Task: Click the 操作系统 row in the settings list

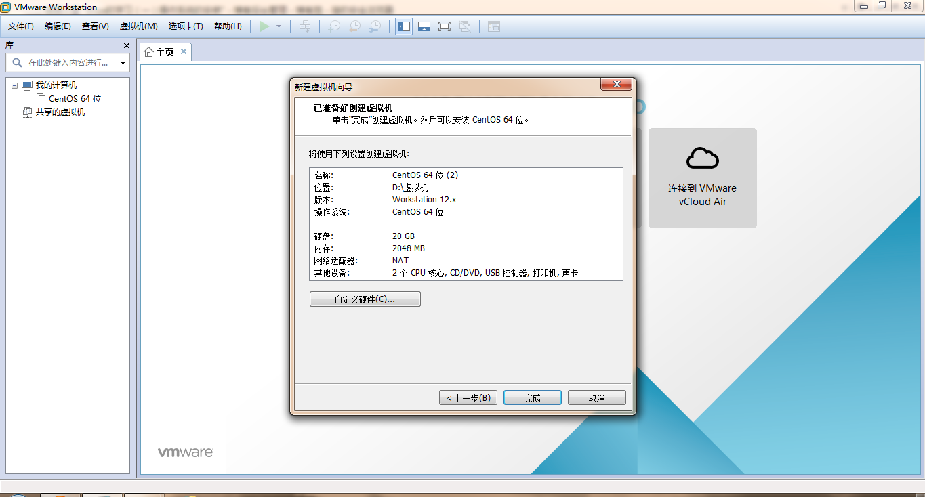Action: point(466,212)
